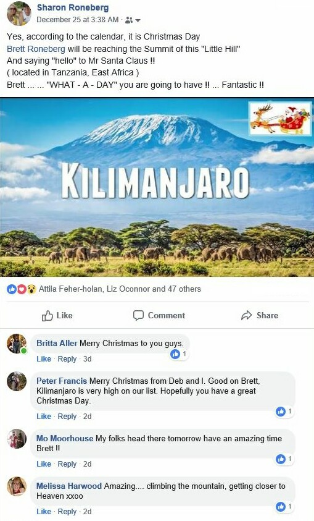Open the Kilimanjaro photo
The width and height of the screenshot is (314, 521).
pyautogui.click(x=157, y=187)
